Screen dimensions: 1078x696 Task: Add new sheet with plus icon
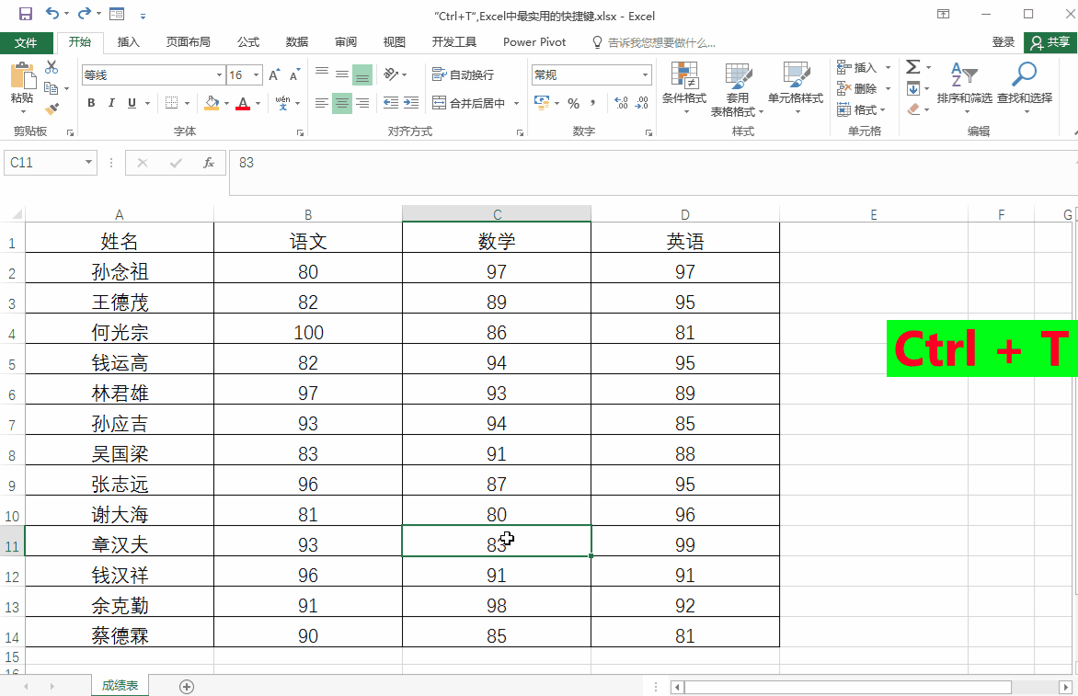187,686
